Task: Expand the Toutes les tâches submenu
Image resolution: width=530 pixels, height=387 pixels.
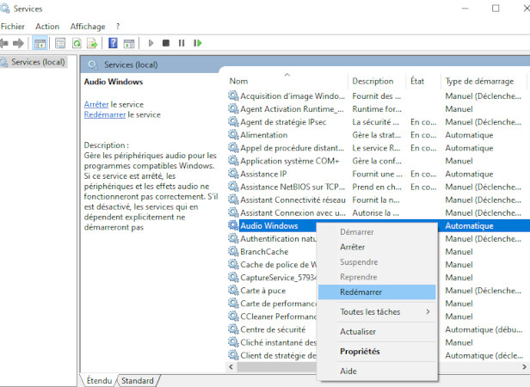Action: tap(370, 312)
